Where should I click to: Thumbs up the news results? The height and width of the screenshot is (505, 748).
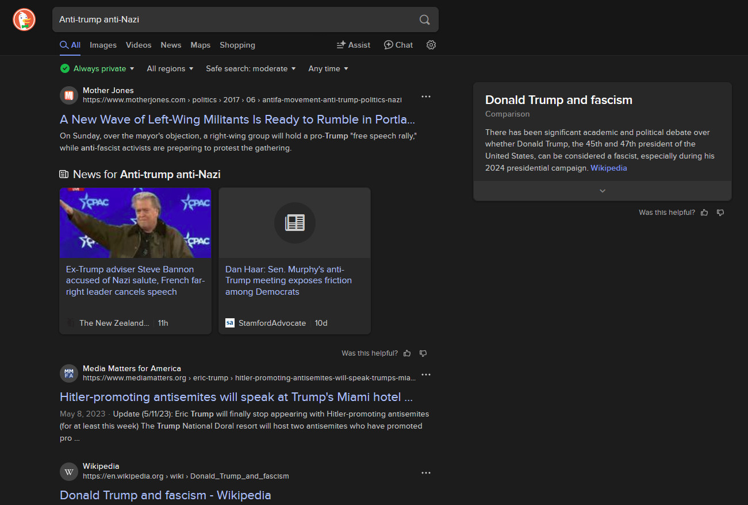(407, 353)
